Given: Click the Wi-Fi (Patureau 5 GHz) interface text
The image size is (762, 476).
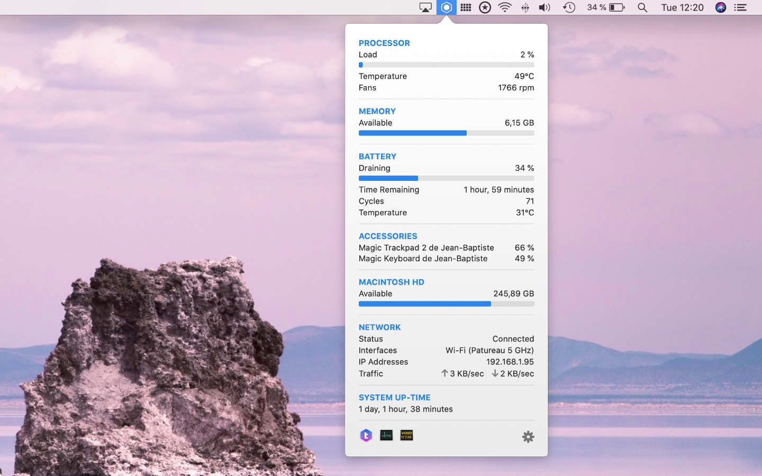Looking at the screenshot, I should 489,351.
